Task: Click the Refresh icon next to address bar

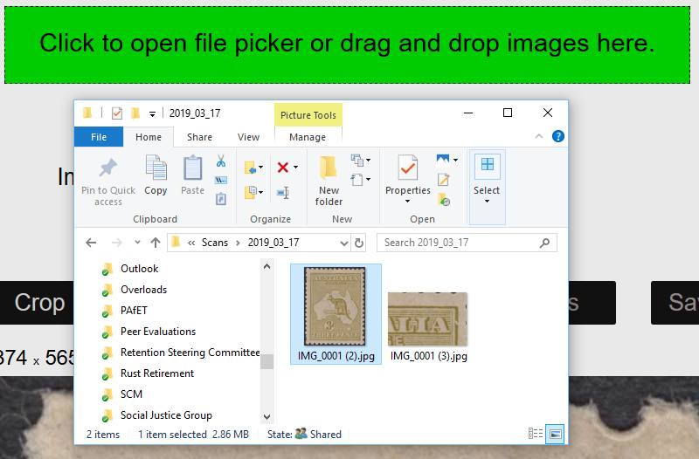Action: (359, 243)
